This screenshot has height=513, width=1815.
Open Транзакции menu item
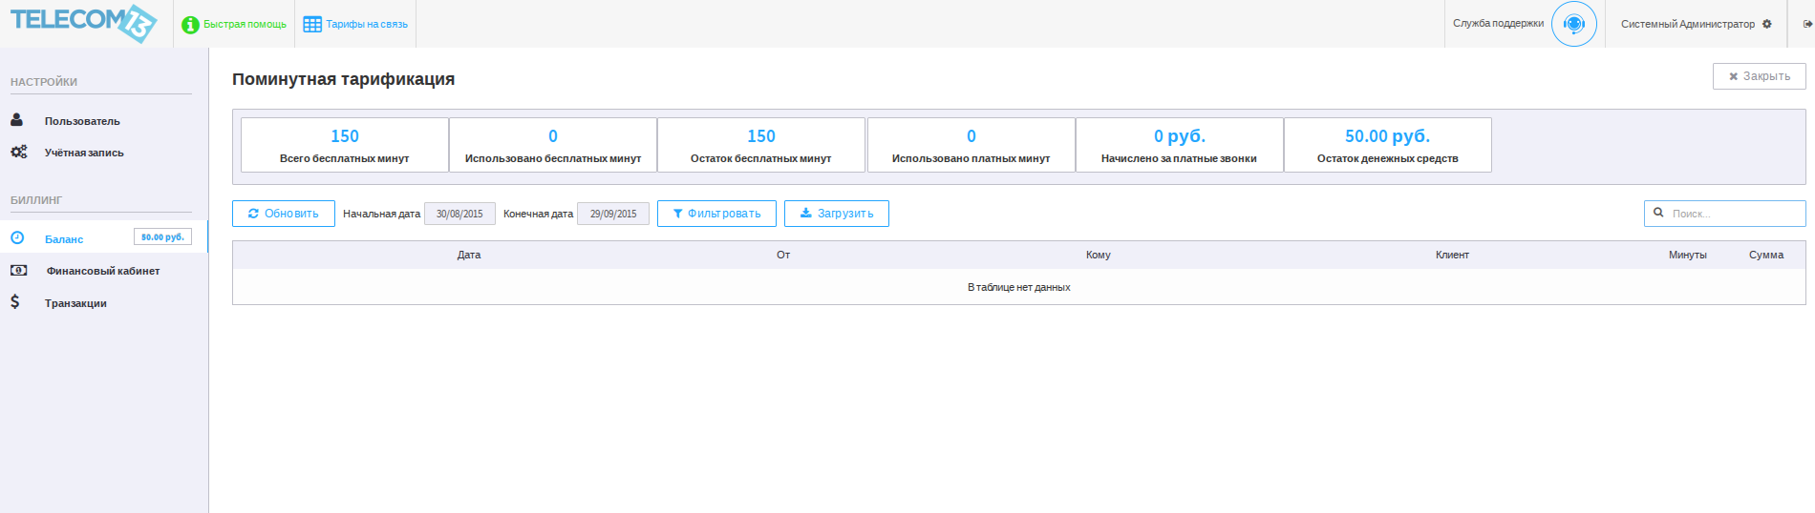pyautogui.click(x=75, y=303)
